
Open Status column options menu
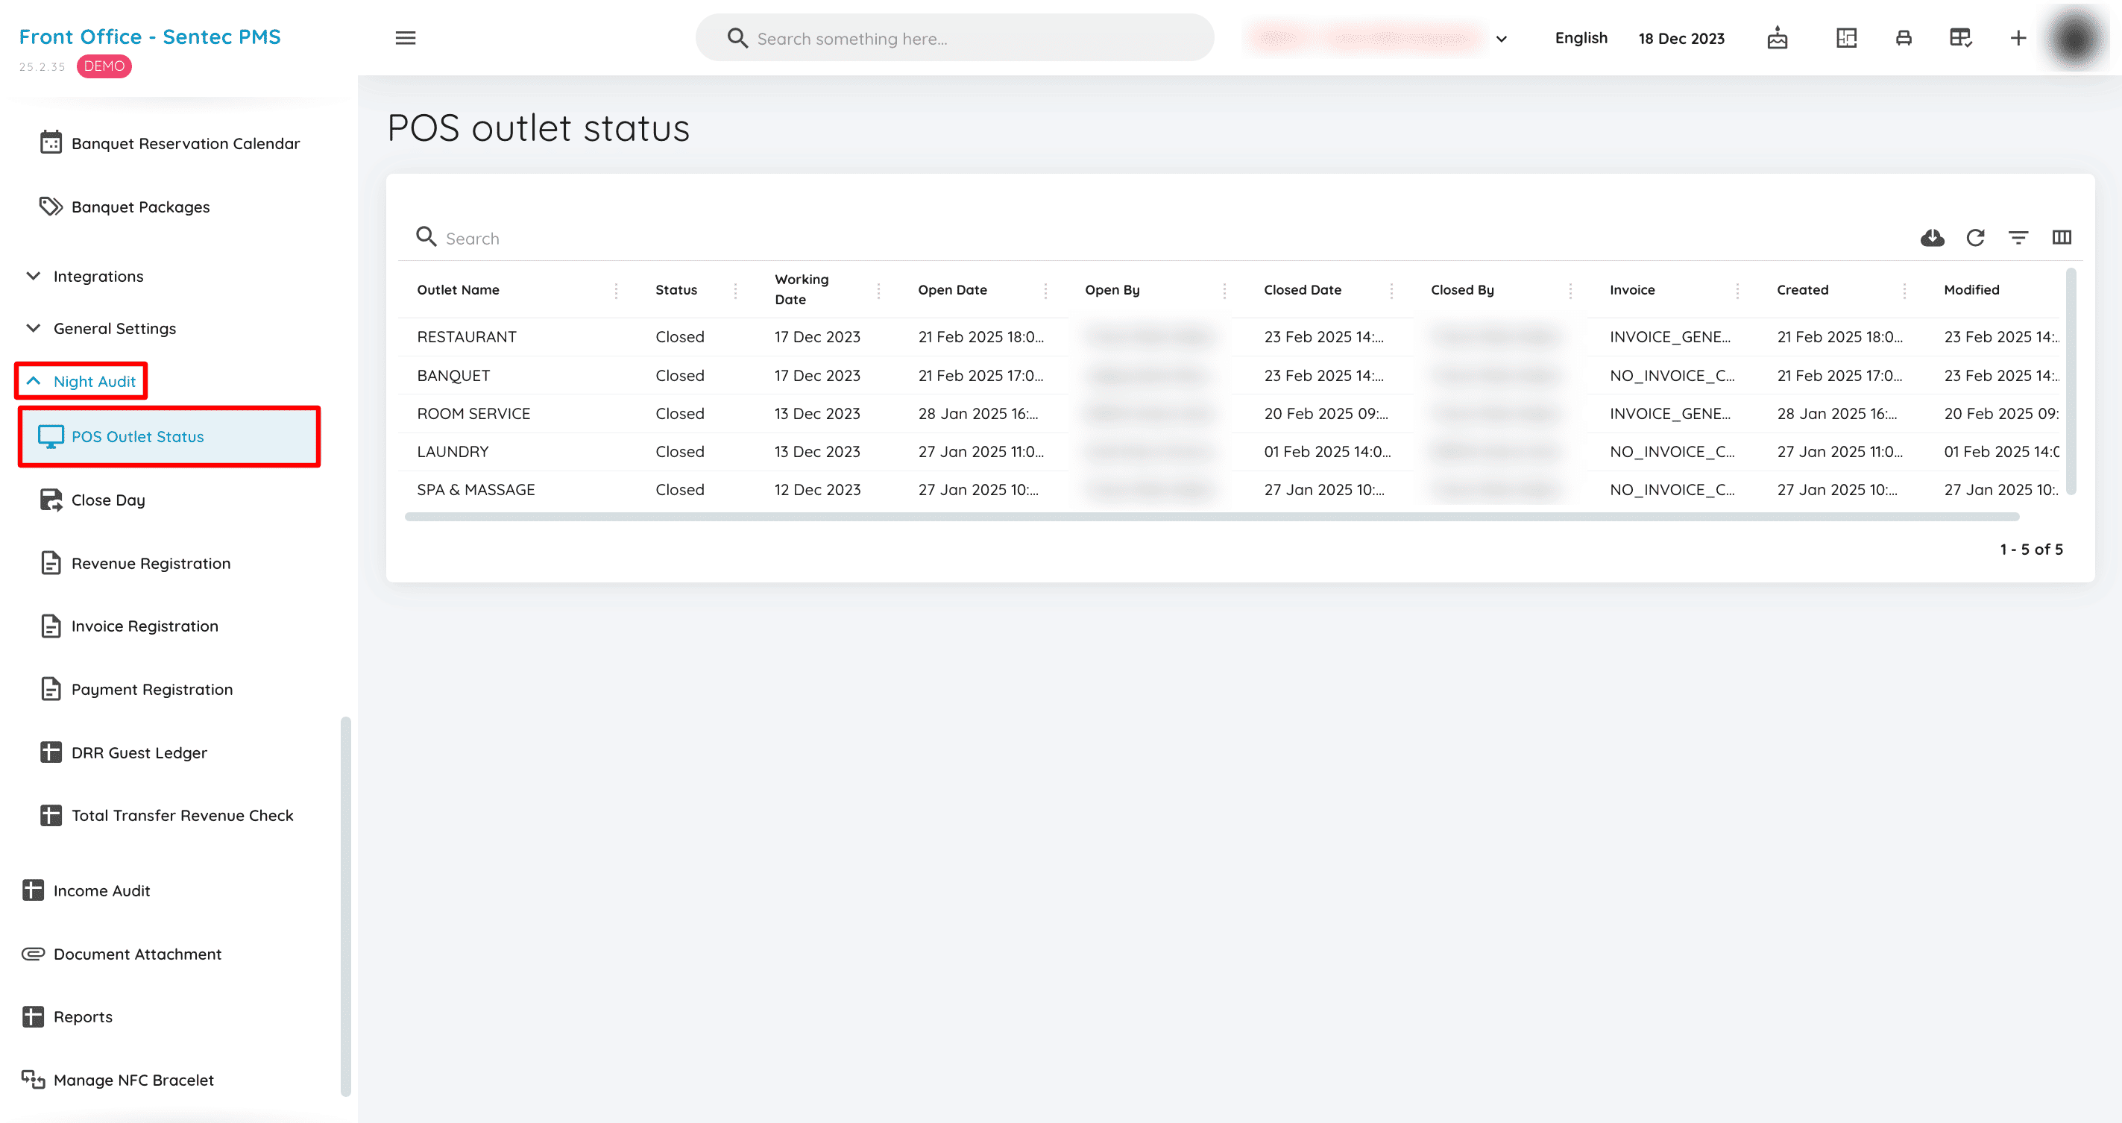point(736,290)
